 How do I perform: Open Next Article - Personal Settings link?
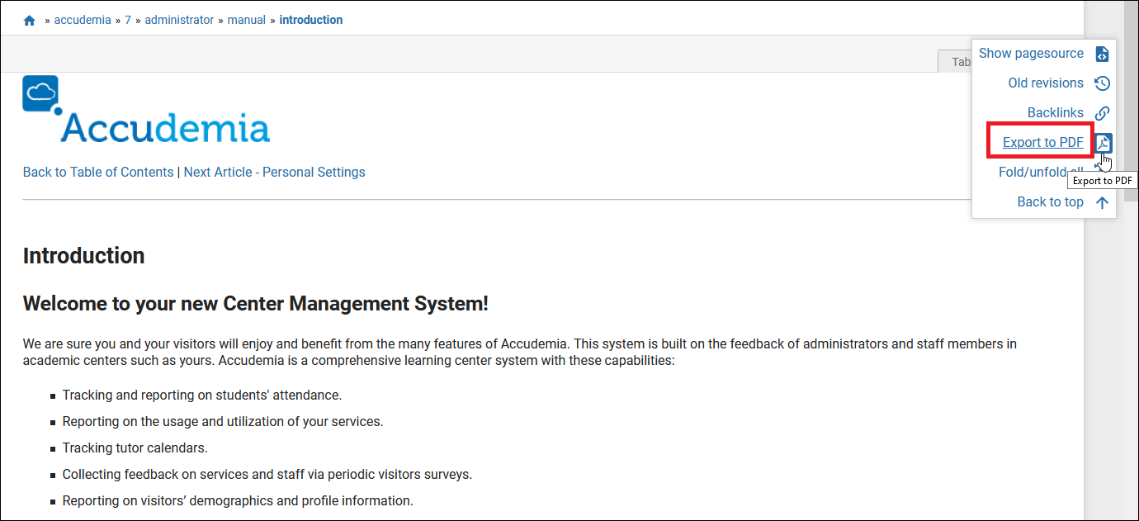275,172
